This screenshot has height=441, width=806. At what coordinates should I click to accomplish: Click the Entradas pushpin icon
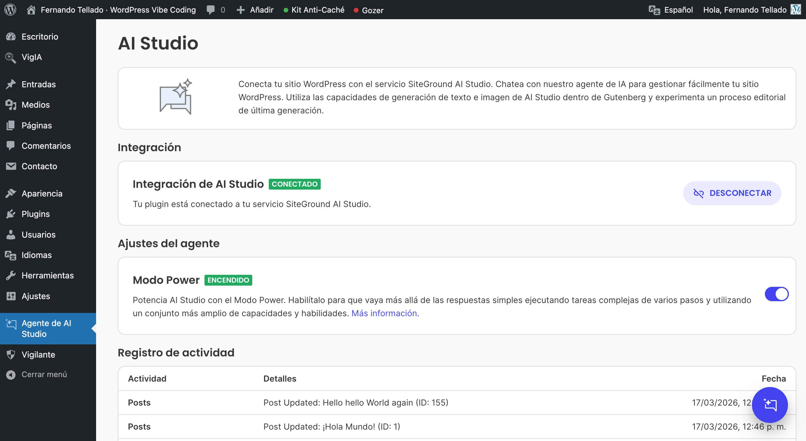[x=11, y=84]
